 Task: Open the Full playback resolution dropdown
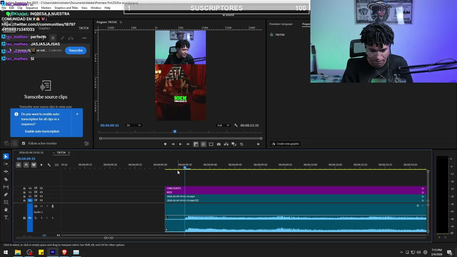(223, 125)
